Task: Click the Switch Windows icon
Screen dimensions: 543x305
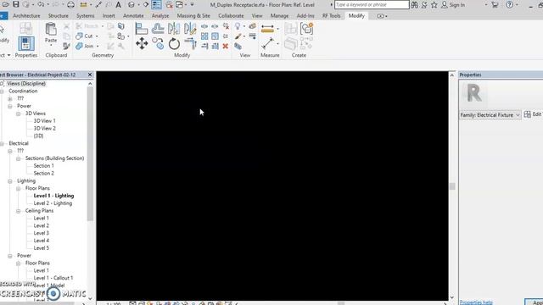Action: coord(179,5)
